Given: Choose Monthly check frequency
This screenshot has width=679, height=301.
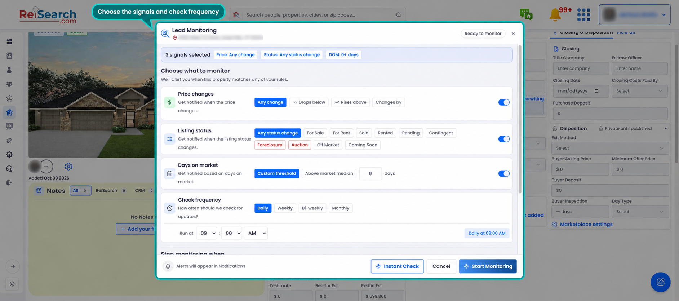Looking at the screenshot, I should (x=341, y=208).
